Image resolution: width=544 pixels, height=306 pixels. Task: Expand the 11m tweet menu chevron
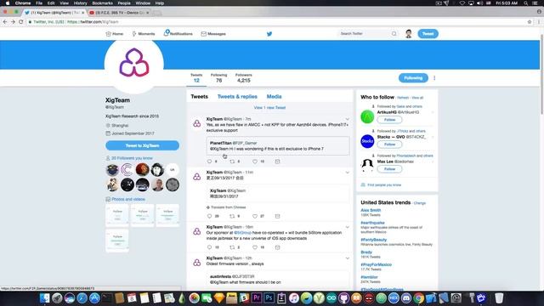tap(348, 173)
